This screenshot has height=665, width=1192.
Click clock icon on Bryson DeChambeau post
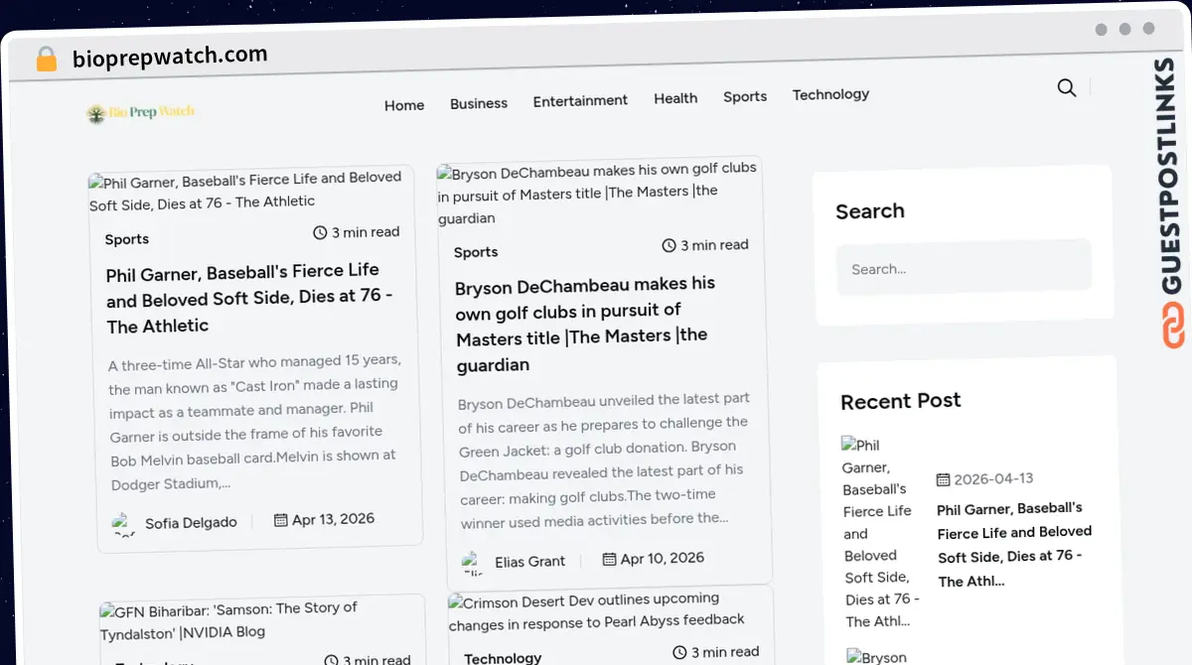(x=670, y=245)
